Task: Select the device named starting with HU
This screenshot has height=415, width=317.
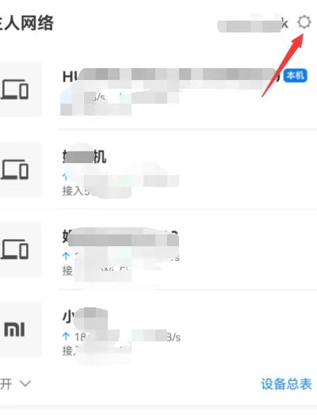Action: click(171, 77)
